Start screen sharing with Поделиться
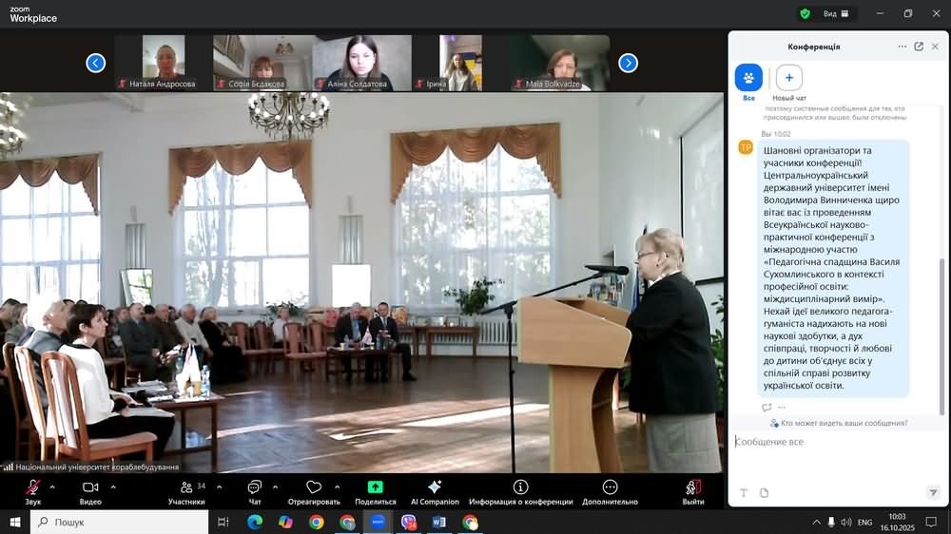The width and height of the screenshot is (951, 534). (x=375, y=489)
